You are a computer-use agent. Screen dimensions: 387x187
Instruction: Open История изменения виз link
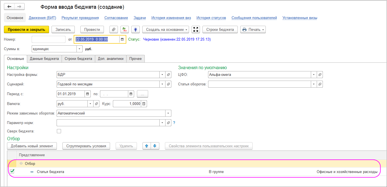click(171, 18)
